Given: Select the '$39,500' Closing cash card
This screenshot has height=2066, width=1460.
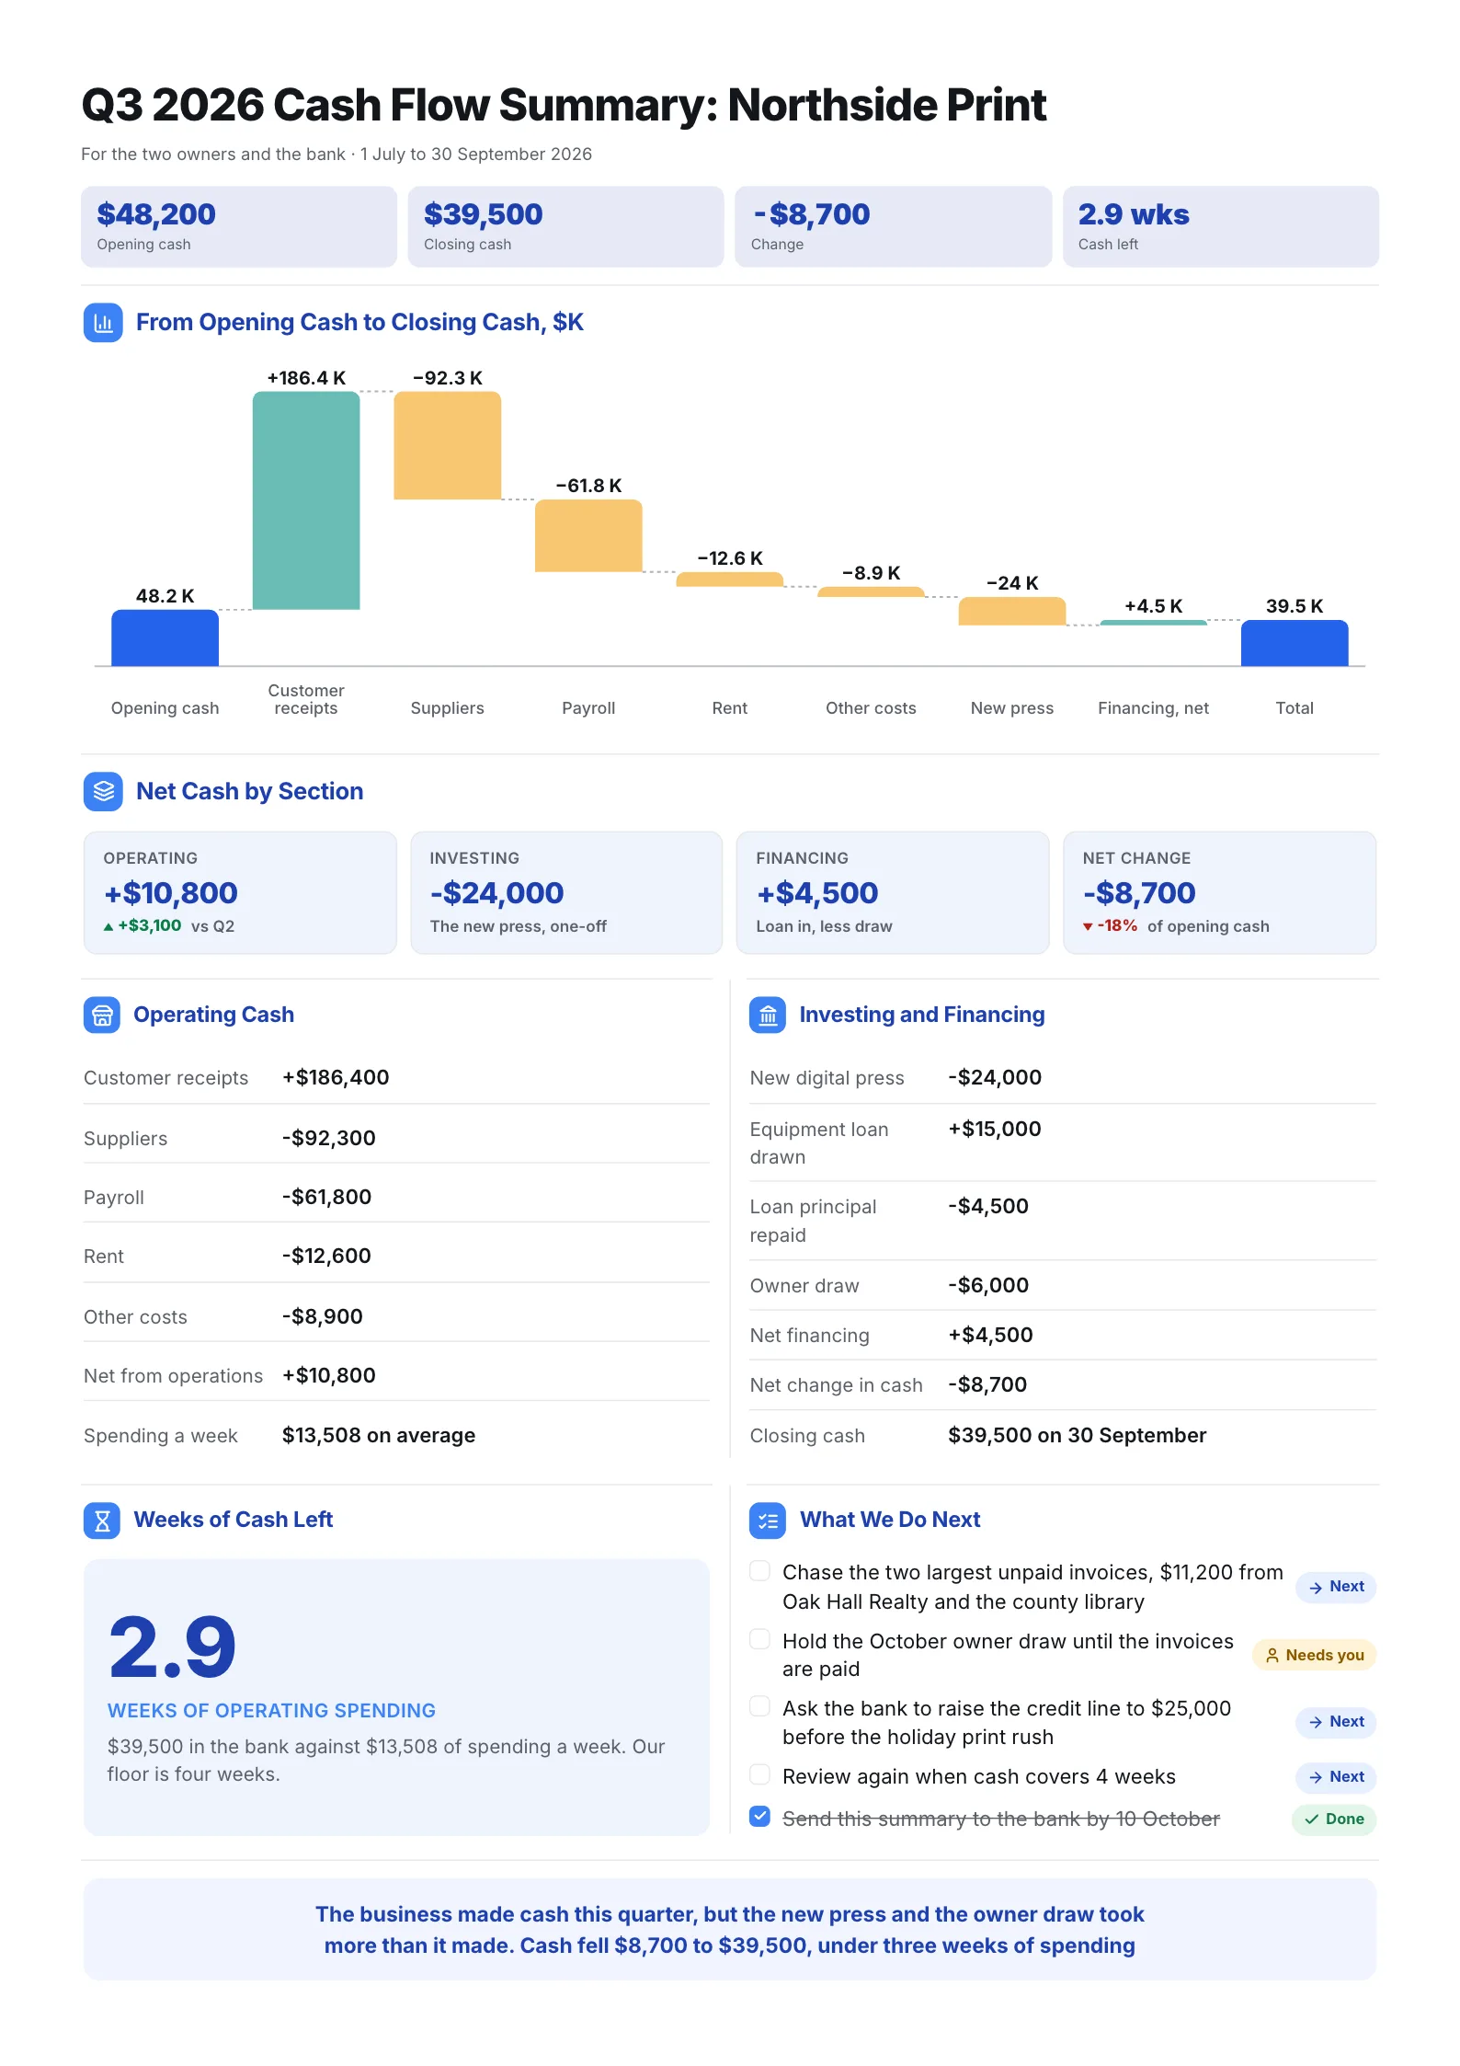Looking at the screenshot, I should 566,227.
